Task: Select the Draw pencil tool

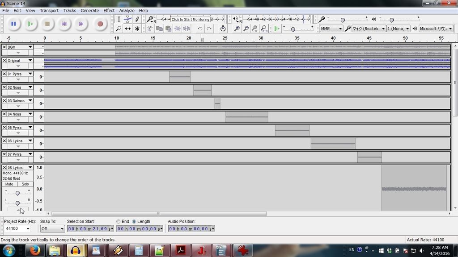Action: [137, 19]
